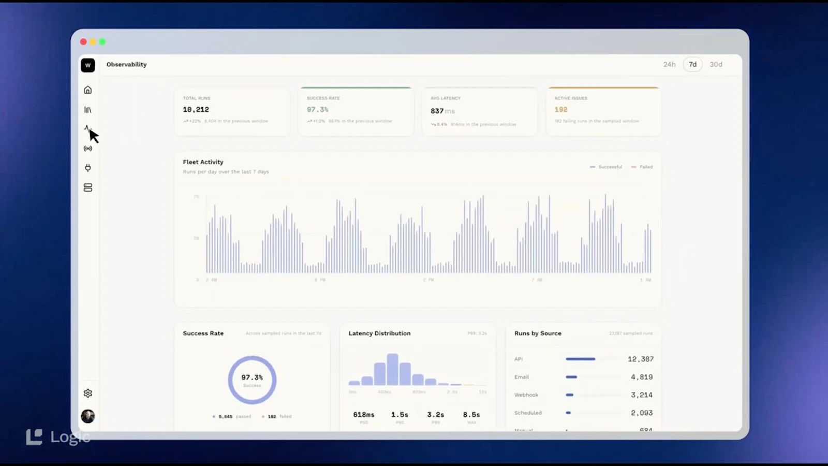Select the stacked servers icon in the sidebar
Screen dimensions: 828x466
point(88,187)
